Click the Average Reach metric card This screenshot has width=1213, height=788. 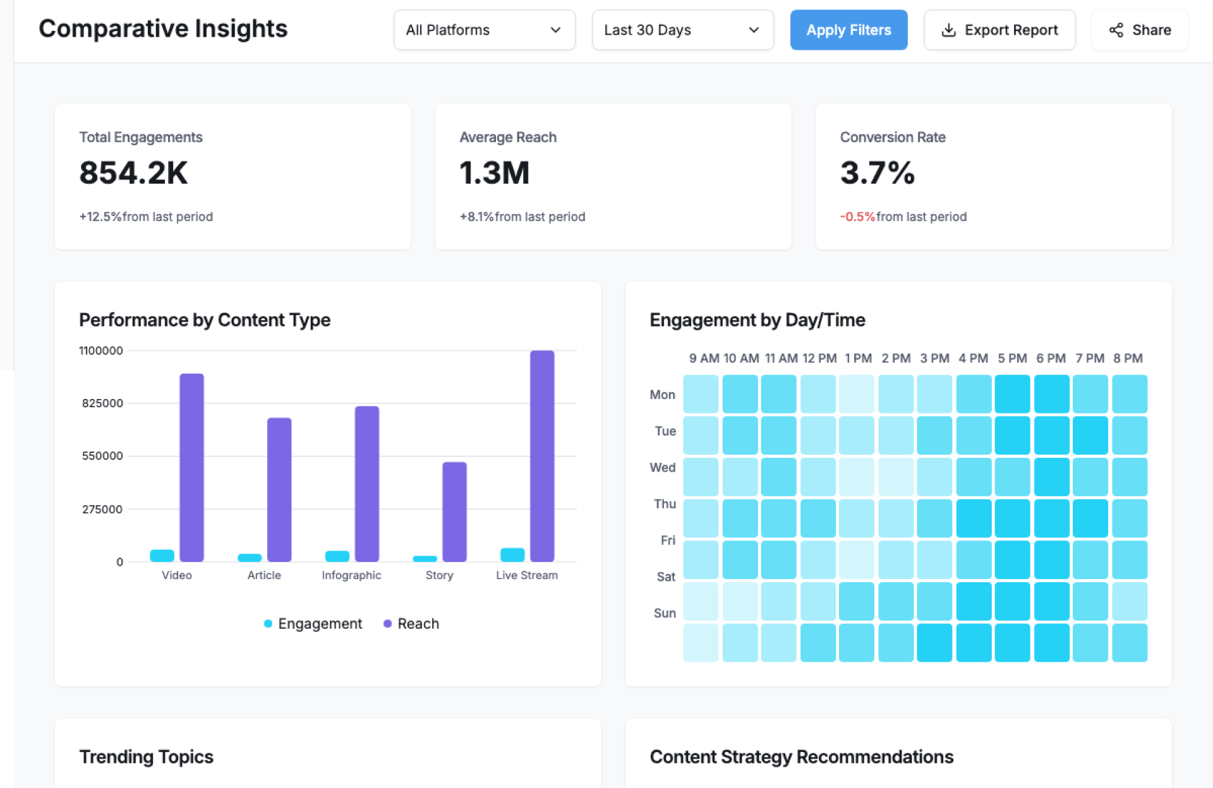tap(613, 177)
